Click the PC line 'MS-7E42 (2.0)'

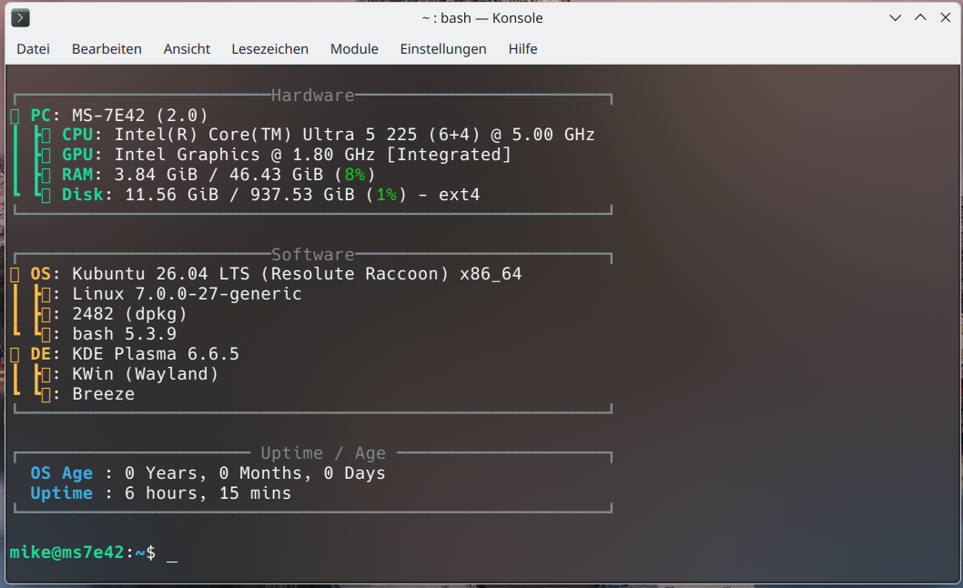tap(140, 115)
